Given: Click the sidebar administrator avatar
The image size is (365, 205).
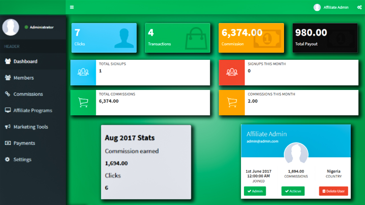Looking at the screenshot, I should point(11,27).
